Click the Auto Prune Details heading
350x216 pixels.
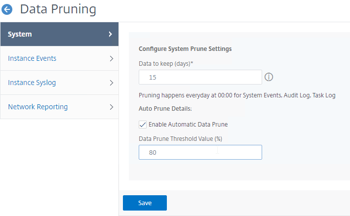(165, 109)
